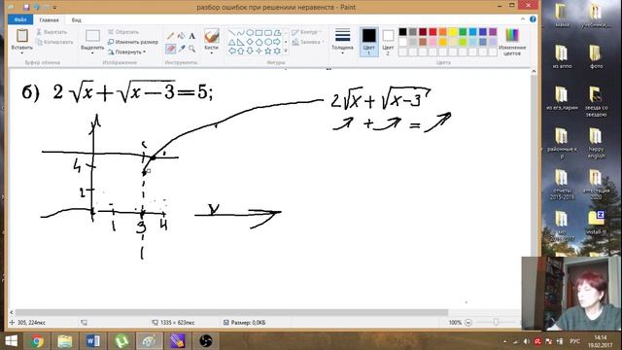Select the Color picker eyedropper tool

(x=182, y=49)
